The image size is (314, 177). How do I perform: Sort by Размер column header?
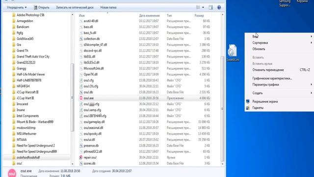(199, 15)
